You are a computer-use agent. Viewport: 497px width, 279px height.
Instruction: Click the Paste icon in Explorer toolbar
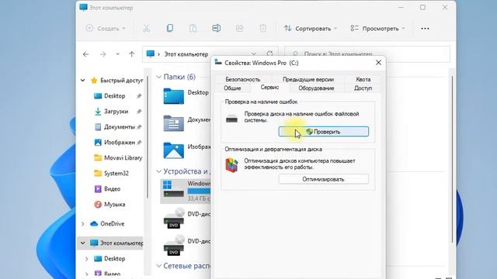point(193,29)
